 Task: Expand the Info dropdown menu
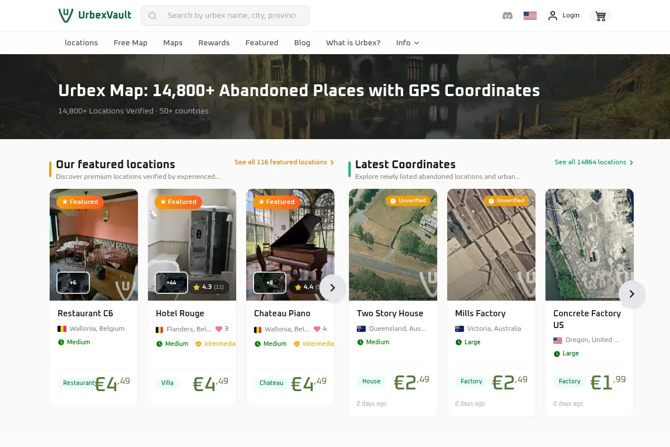408,42
